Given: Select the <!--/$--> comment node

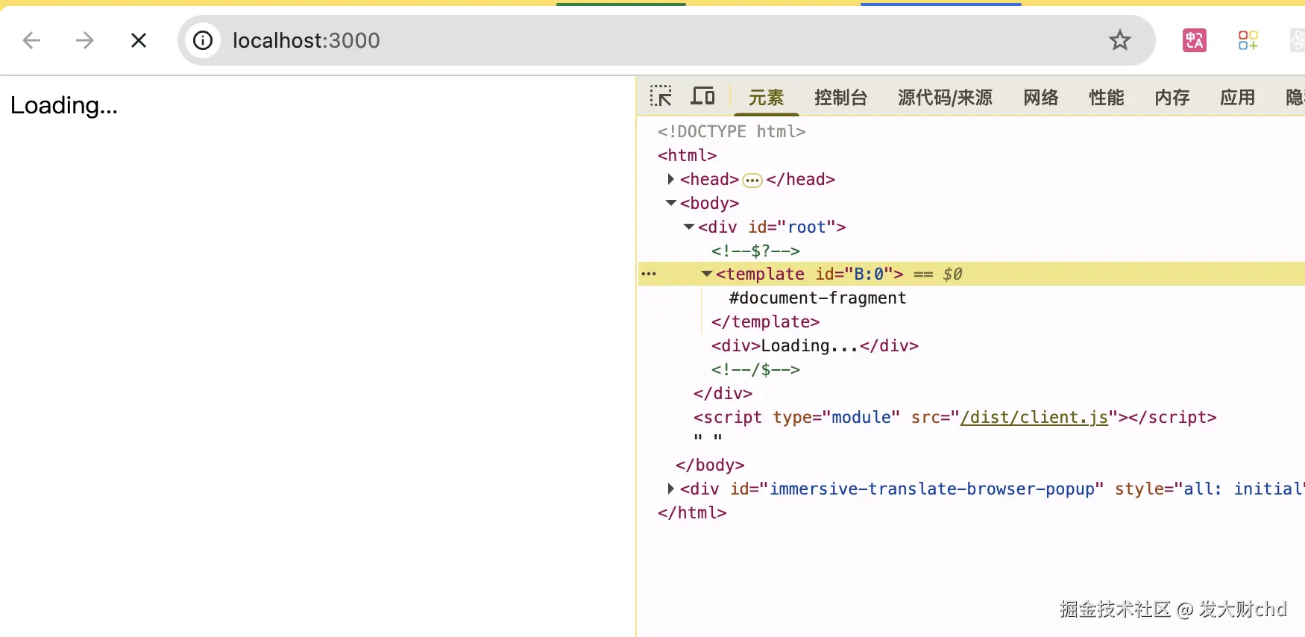Looking at the screenshot, I should pos(755,369).
